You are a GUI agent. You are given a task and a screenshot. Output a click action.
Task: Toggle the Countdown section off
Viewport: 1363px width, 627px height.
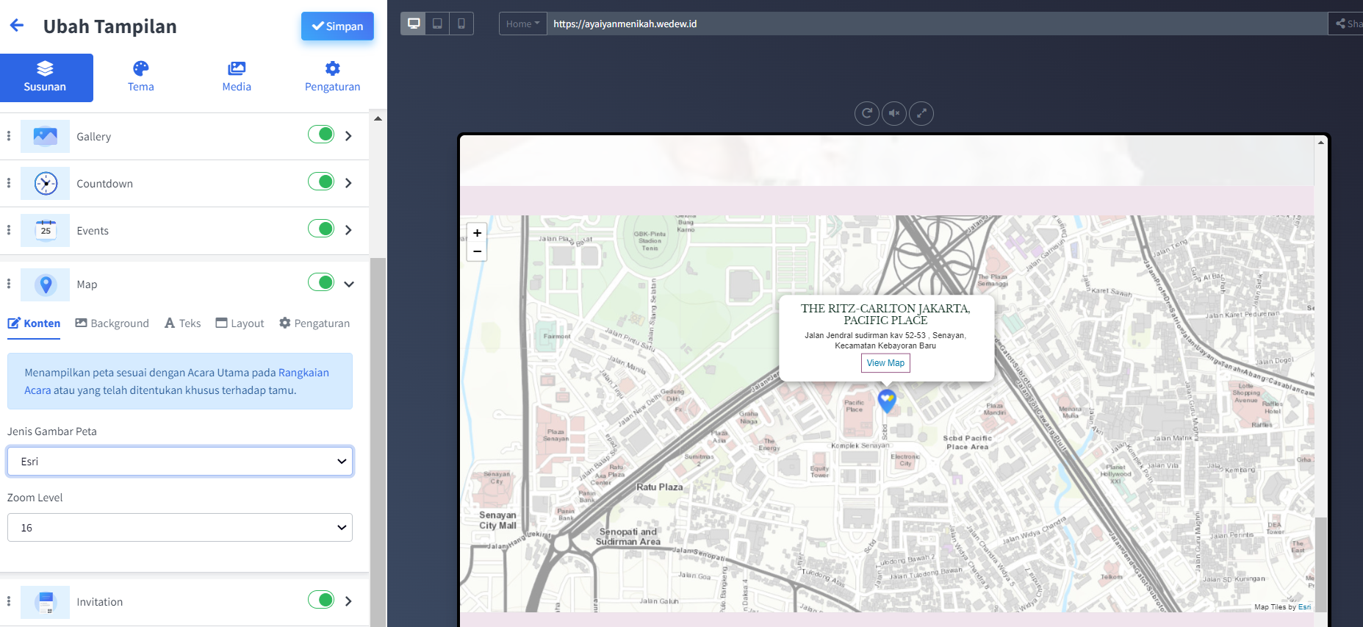321,182
